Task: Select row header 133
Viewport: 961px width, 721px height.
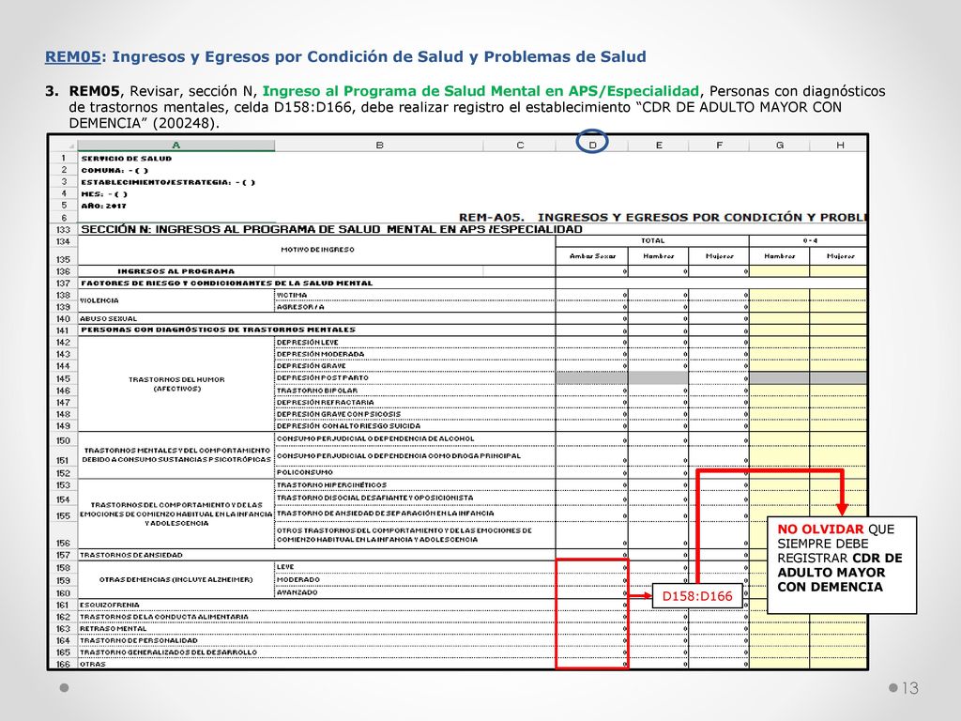Action: point(64,229)
